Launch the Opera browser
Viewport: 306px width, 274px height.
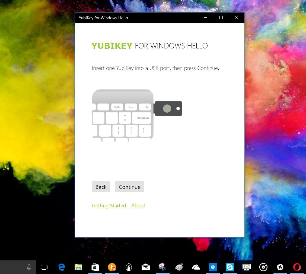pyautogui.click(x=297, y=267)
